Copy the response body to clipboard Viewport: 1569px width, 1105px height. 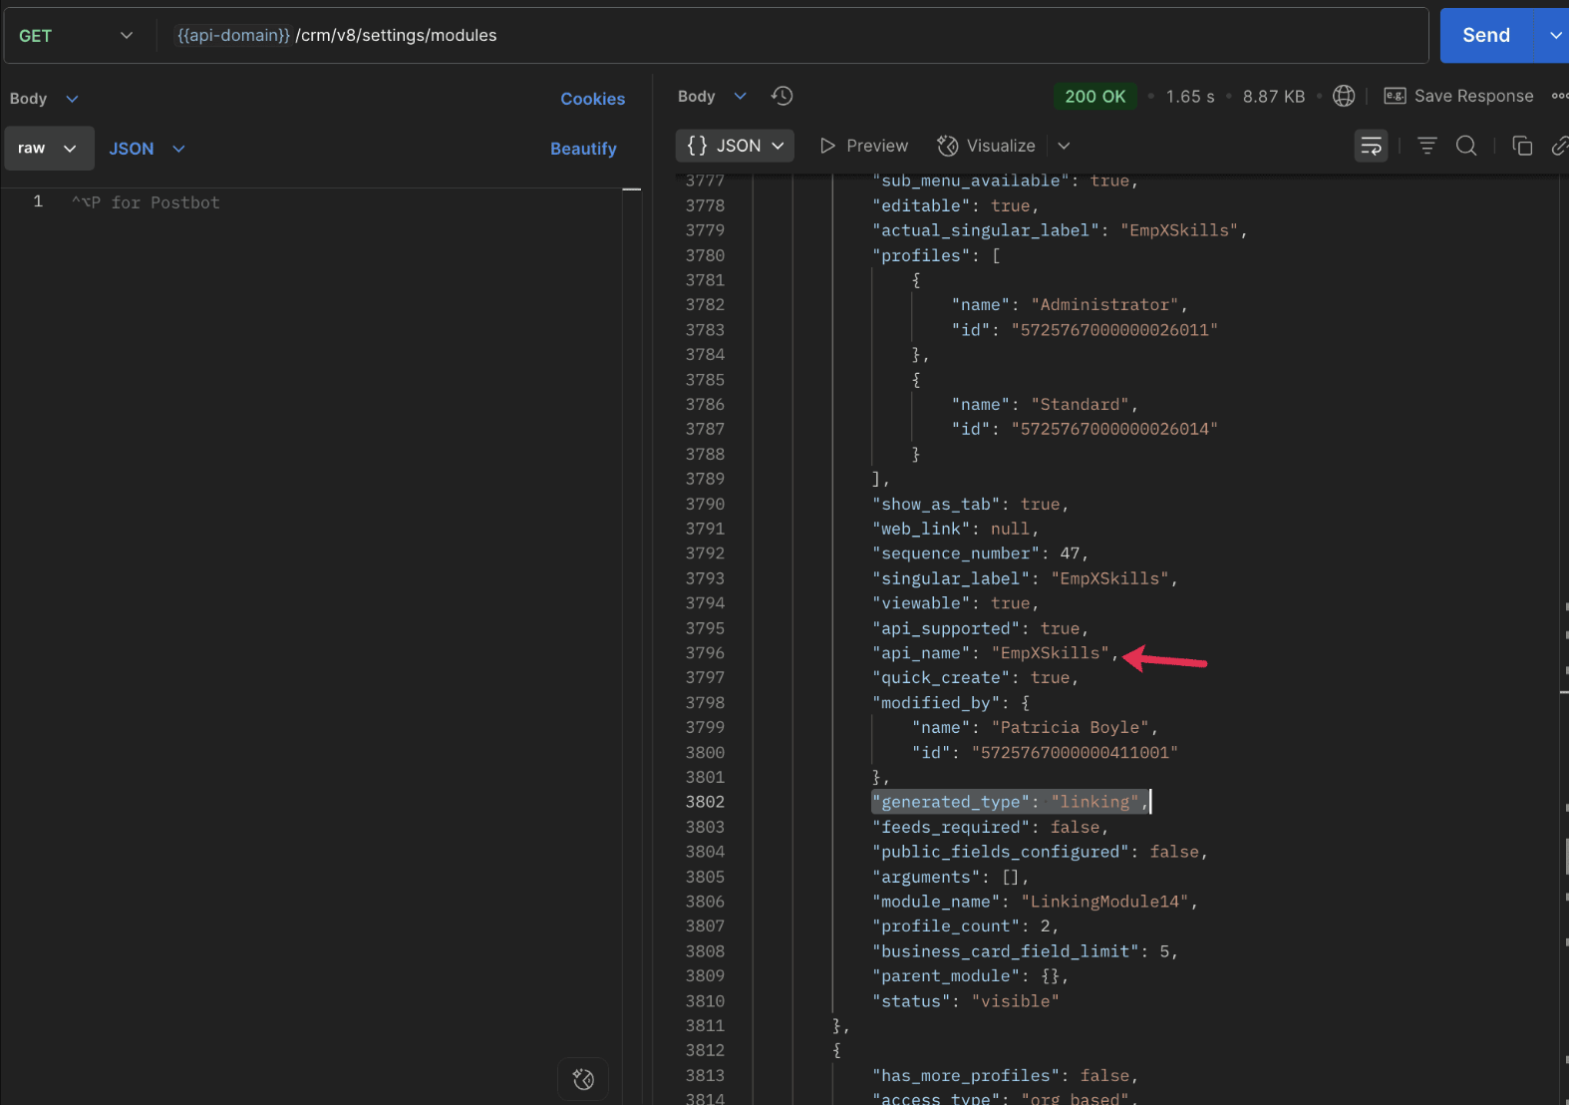point(1521,147)
